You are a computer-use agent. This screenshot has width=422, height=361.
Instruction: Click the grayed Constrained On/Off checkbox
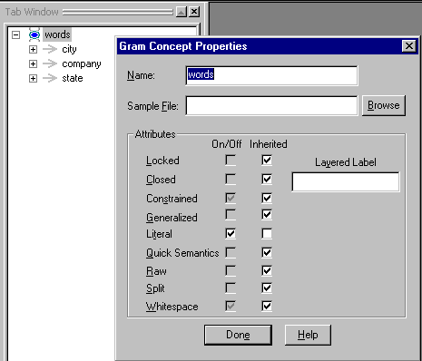tap(231, 198)
